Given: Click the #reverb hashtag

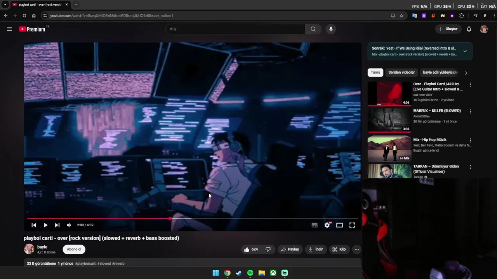Looking at the screenshot, I should [x=118, y=263].
